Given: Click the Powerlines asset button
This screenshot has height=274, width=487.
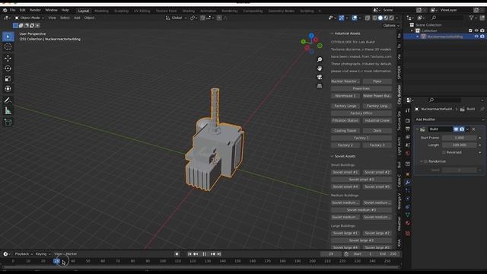Looking at the screenshot, I should point(361,88).
